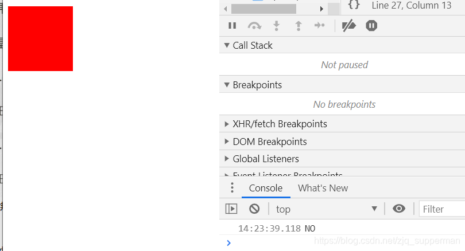Click the 'Line 27, Column 13' status
The height and width of the screenshot is (251, 465).
(412, 5)
